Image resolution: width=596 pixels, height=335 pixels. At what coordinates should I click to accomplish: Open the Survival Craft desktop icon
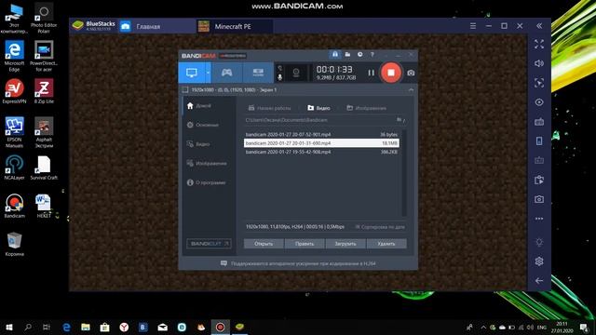pyautogui.click(x=44, y=167)
